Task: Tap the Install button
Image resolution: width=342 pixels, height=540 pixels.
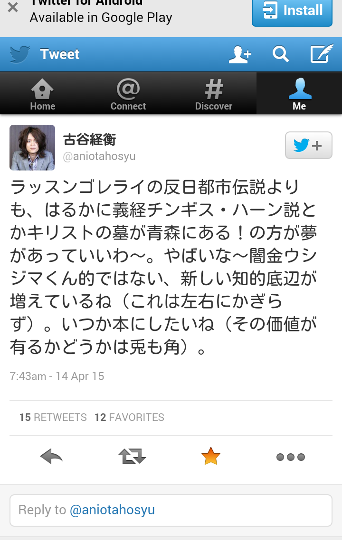Action: [292, 12]
